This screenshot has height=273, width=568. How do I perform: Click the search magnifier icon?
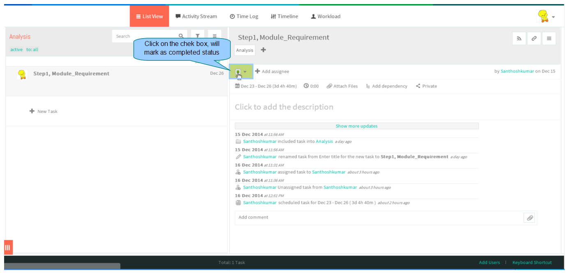click(x=181, y=36)
